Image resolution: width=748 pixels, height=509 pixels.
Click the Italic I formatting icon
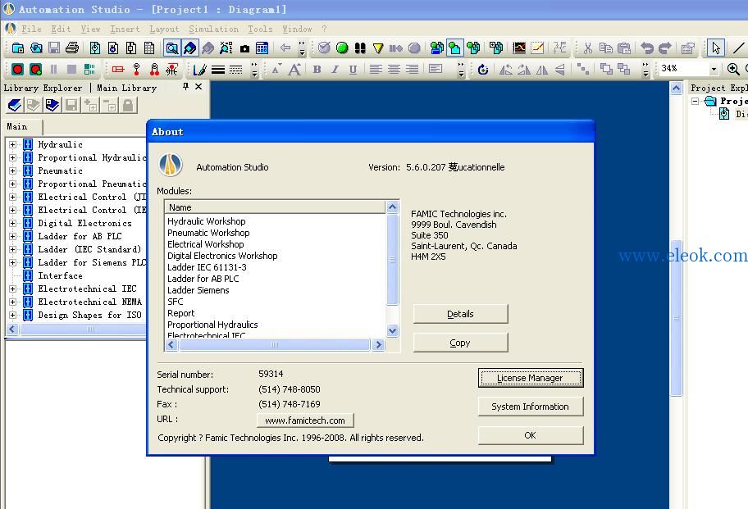coord(335,70)
